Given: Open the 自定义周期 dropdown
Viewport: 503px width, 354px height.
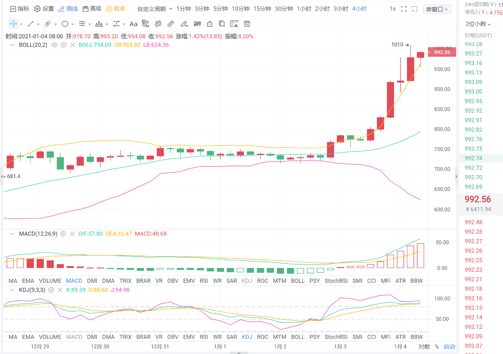Looking at the screenshot, I should pyautogui.click(x=152, y=8).
